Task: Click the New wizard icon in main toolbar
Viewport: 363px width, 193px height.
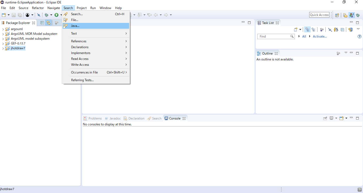Action: click(x=4, y=15)
